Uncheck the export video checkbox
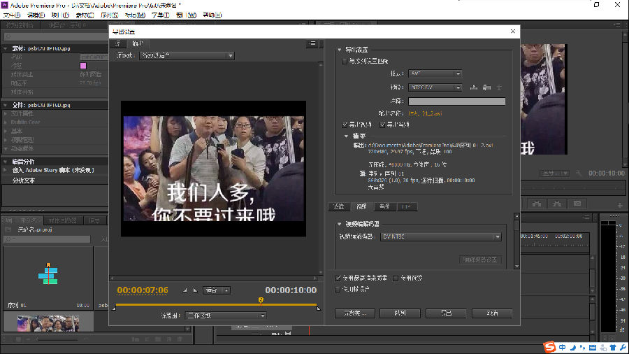Image resolution: width=629 pixels, height=354 pixels. pyautogui.click(x=336, y=125)
